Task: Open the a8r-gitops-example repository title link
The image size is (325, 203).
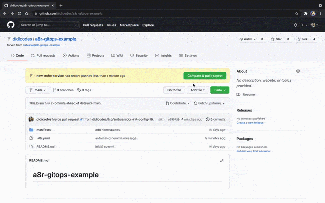Action: (55, 39)
